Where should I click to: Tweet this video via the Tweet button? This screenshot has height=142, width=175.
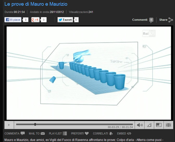[65, 20]
